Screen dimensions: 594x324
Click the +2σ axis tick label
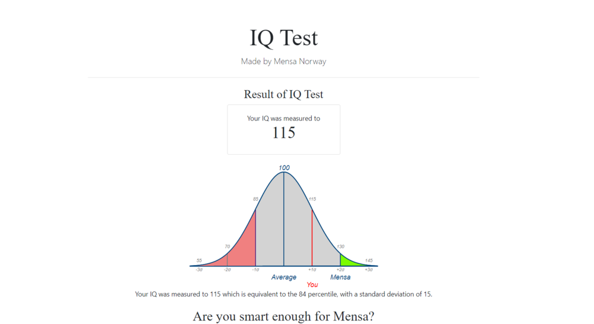(x=340, y=269)
